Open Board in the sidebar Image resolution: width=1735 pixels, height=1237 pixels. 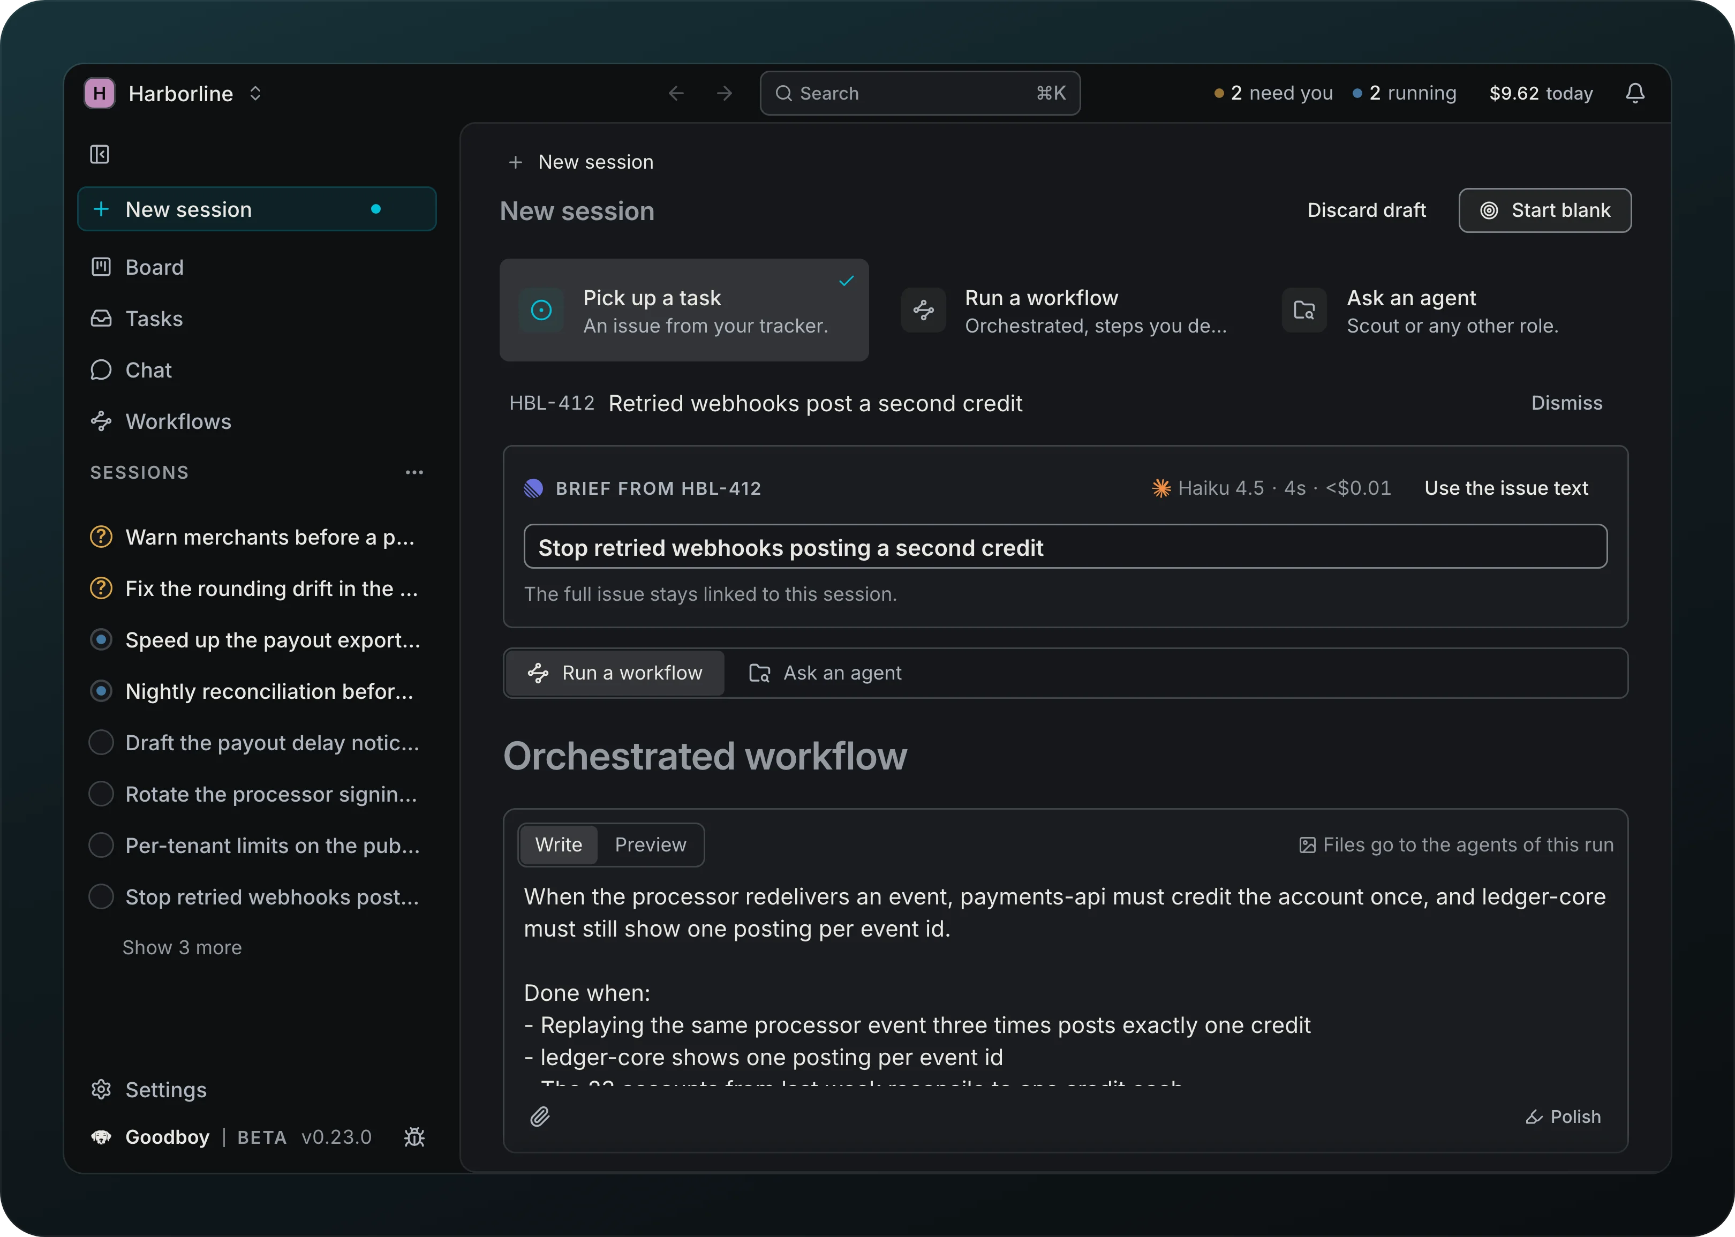click(257, 267)
